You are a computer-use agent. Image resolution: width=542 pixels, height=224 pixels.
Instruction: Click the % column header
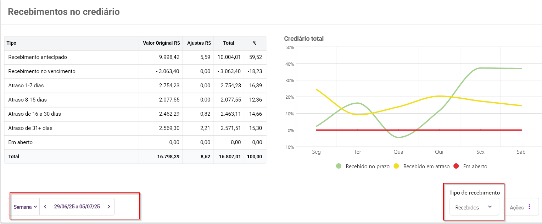[255, 43]
